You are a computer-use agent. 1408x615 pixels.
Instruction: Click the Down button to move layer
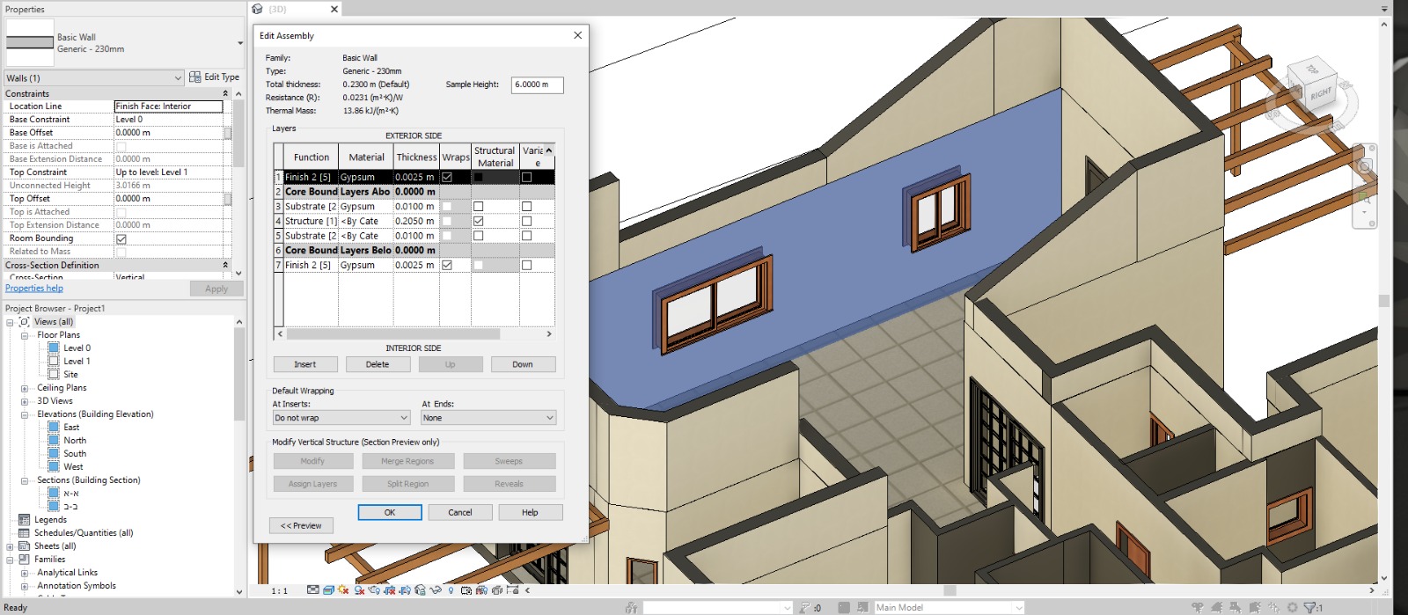(x=523, y=364)
